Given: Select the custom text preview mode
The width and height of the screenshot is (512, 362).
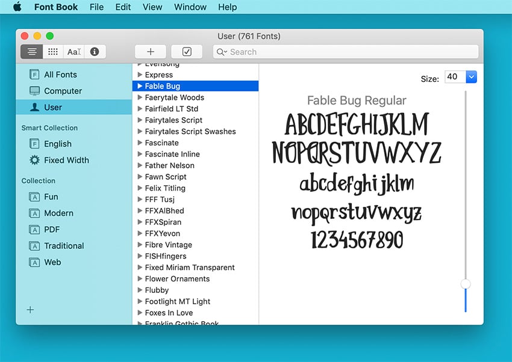Looking at the screenshot, I should [x=74, y=52].
